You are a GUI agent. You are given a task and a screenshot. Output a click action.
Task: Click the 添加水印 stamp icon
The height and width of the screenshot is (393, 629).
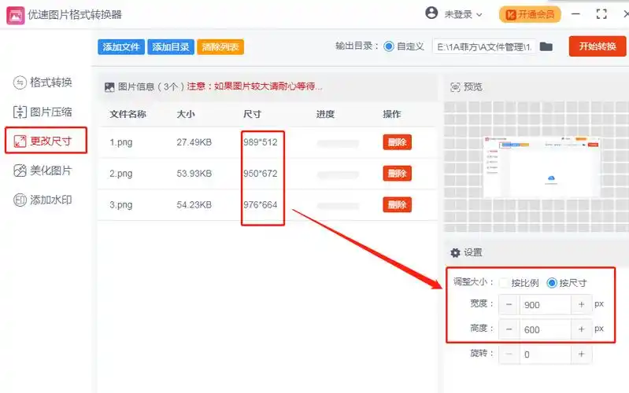pos(20,200)
